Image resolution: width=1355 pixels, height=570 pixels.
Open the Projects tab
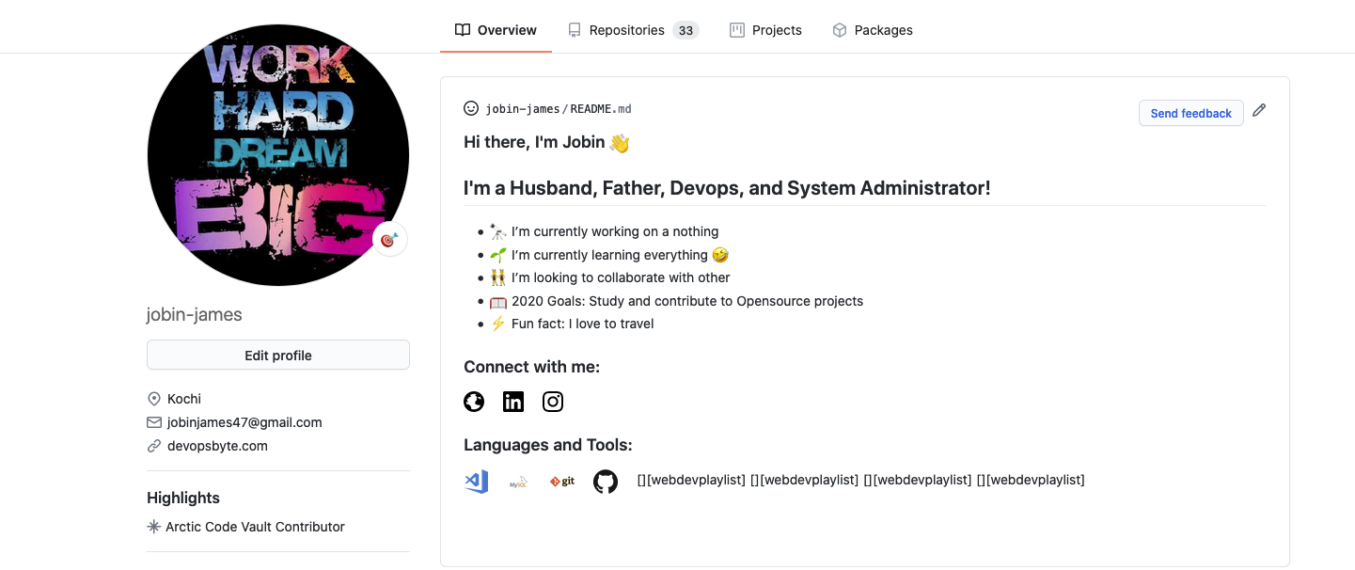point(765,29)
